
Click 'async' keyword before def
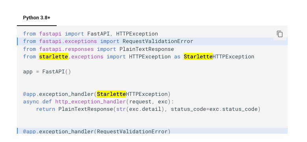point(31,102)
